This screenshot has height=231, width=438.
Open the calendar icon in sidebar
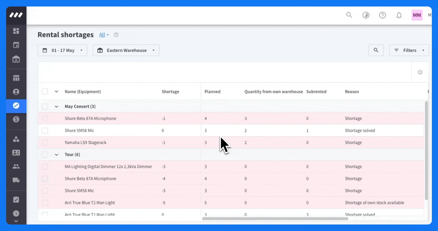pos(16,45)
